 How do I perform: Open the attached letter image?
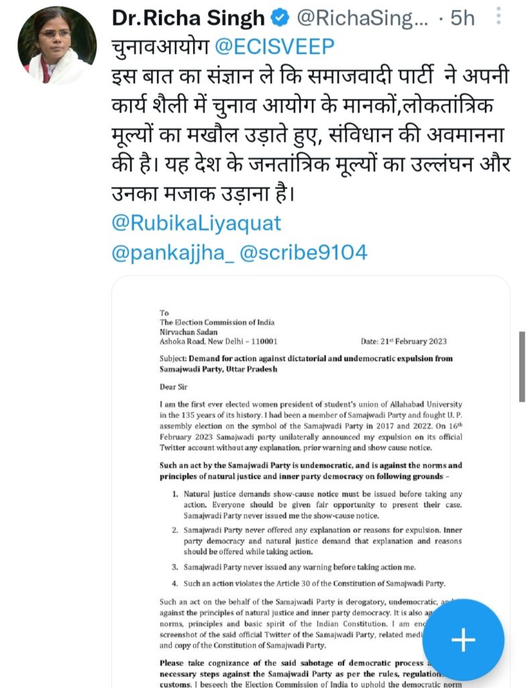point(311,482)
